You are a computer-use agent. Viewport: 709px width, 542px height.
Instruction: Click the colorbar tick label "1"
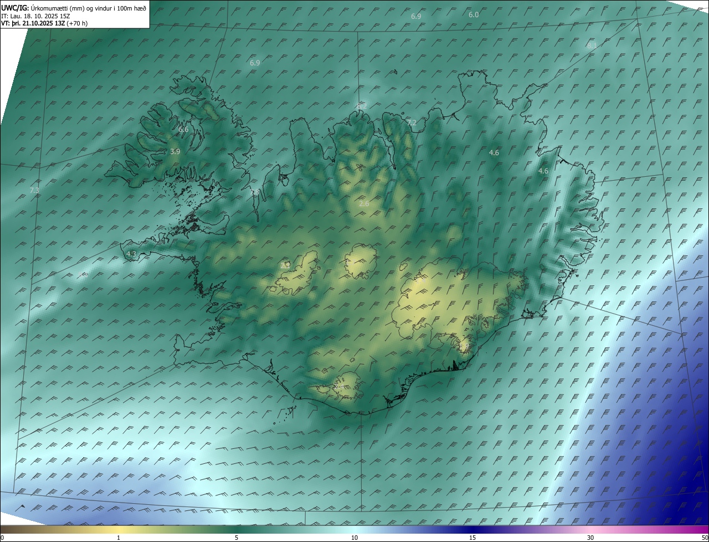119,538
